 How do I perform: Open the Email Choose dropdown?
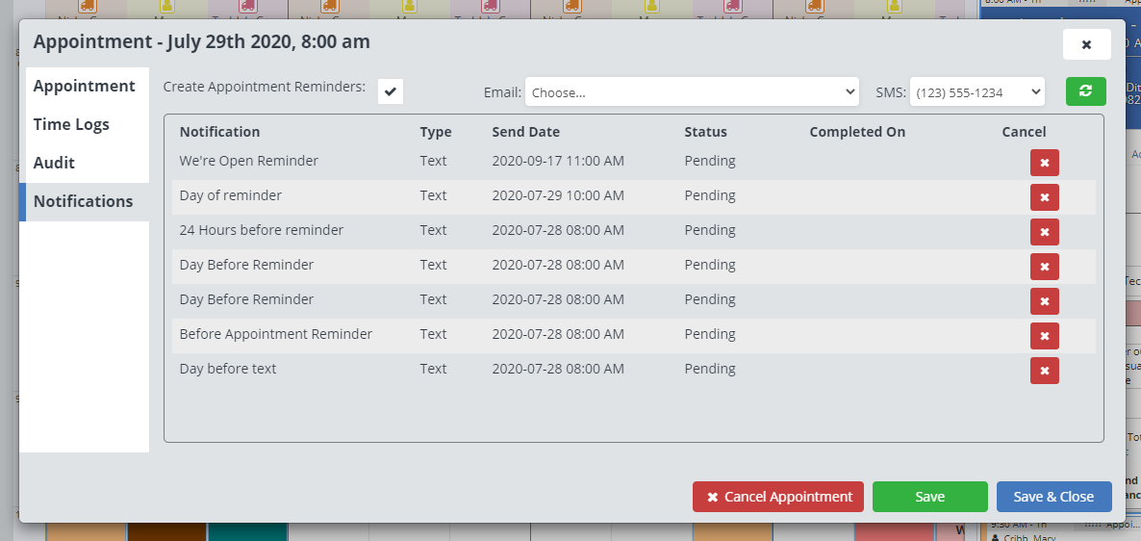coord(692,92)
